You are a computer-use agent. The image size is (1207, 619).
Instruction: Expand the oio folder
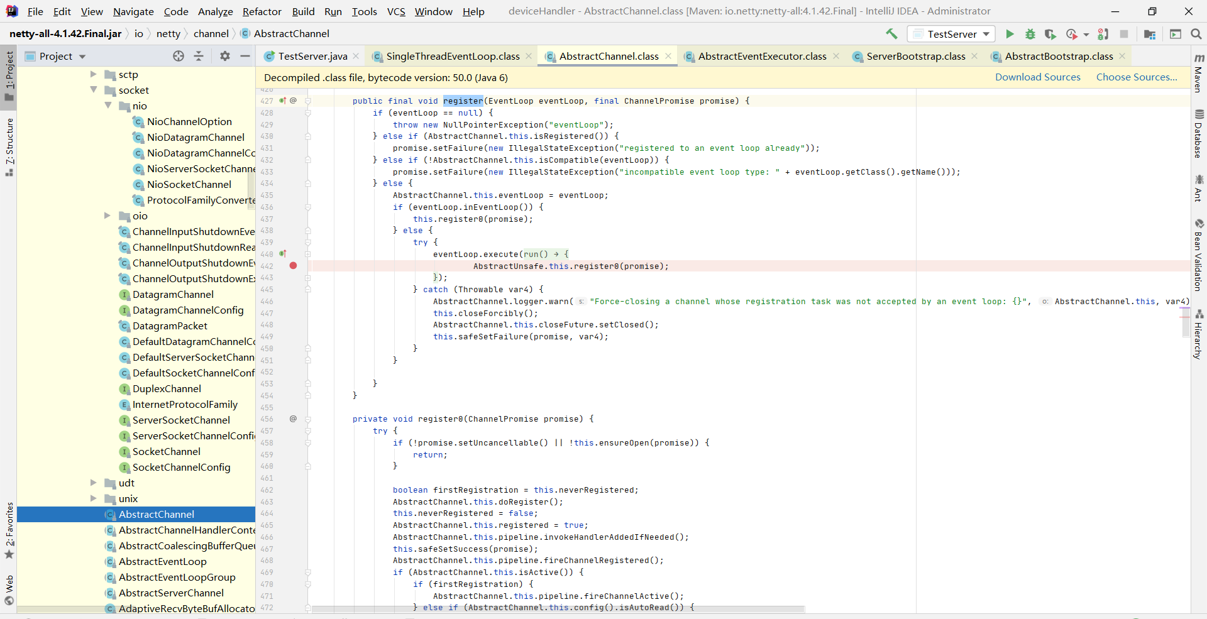point(107,216)
